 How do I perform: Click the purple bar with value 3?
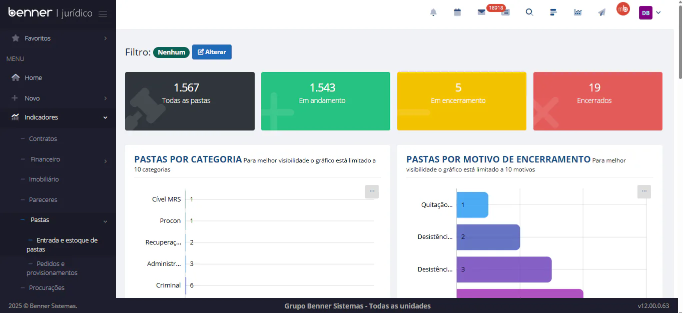(x=504, y=269)
